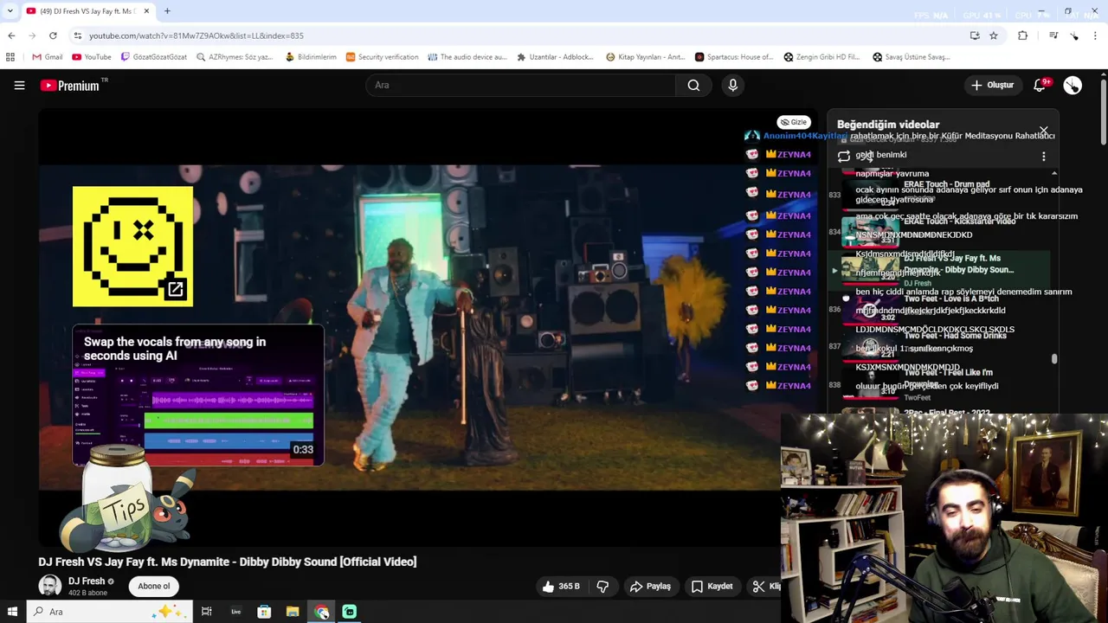Share the video with Paylaş button
The width and height of the screenshot is (1108, 623).
point(650,586)
